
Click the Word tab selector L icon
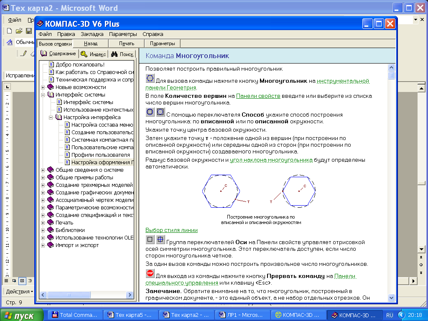tap(8, 87)
